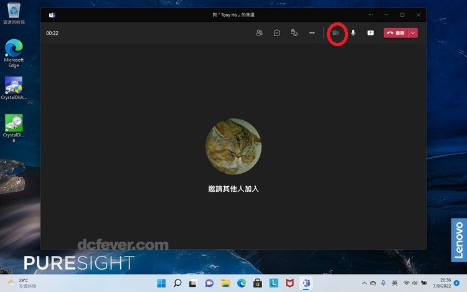Maximize the Teams meeting window
The width and height of the screenshot is (467, 292).
coord(402,14)
